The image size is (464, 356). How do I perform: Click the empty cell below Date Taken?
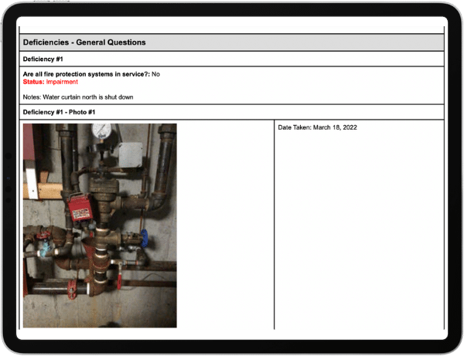click(359, 232)
